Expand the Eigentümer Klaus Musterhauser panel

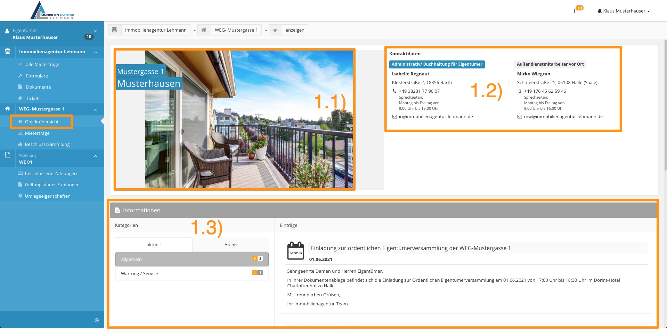point(96,31)
